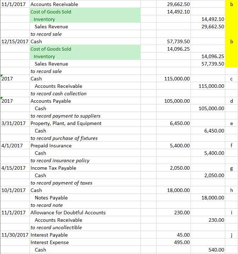The height and width of the screenshot is (254, 238).
Task: Select the 'to record purchase of fixtures' note
Action: point(85,138)
